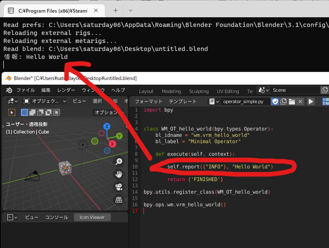The height and width of the screenshot is (248, 329).
Task: Switch to the Modeling workspace tab
Action: [x=171, y=91]
